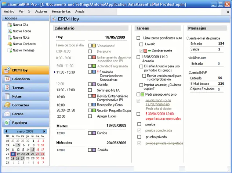The image size is (232, 173).
Task: Open the Herramientas menu
Action: (61, 11)
